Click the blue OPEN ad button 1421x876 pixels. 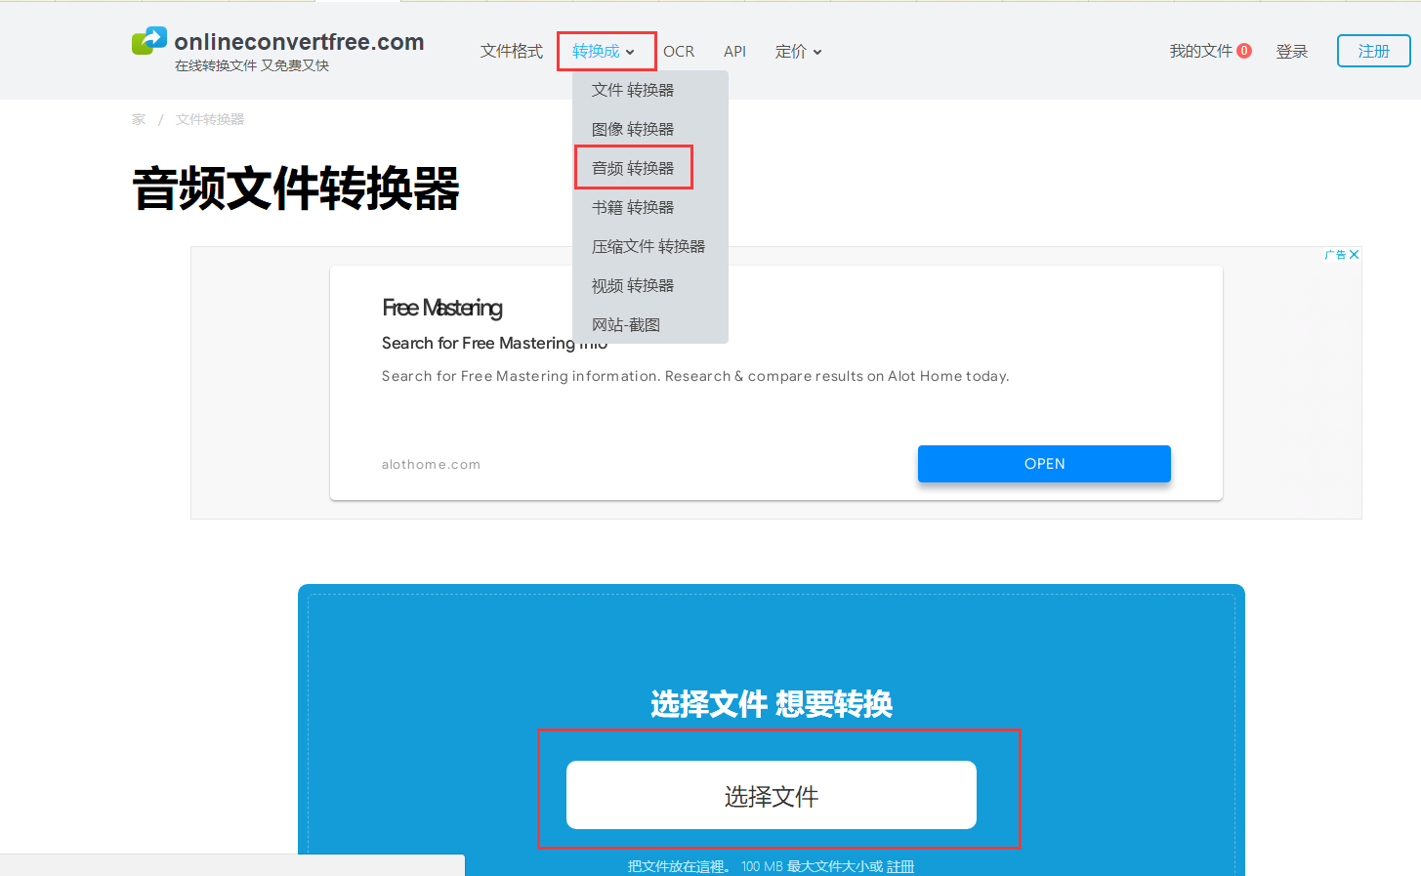pos(1044,464)
